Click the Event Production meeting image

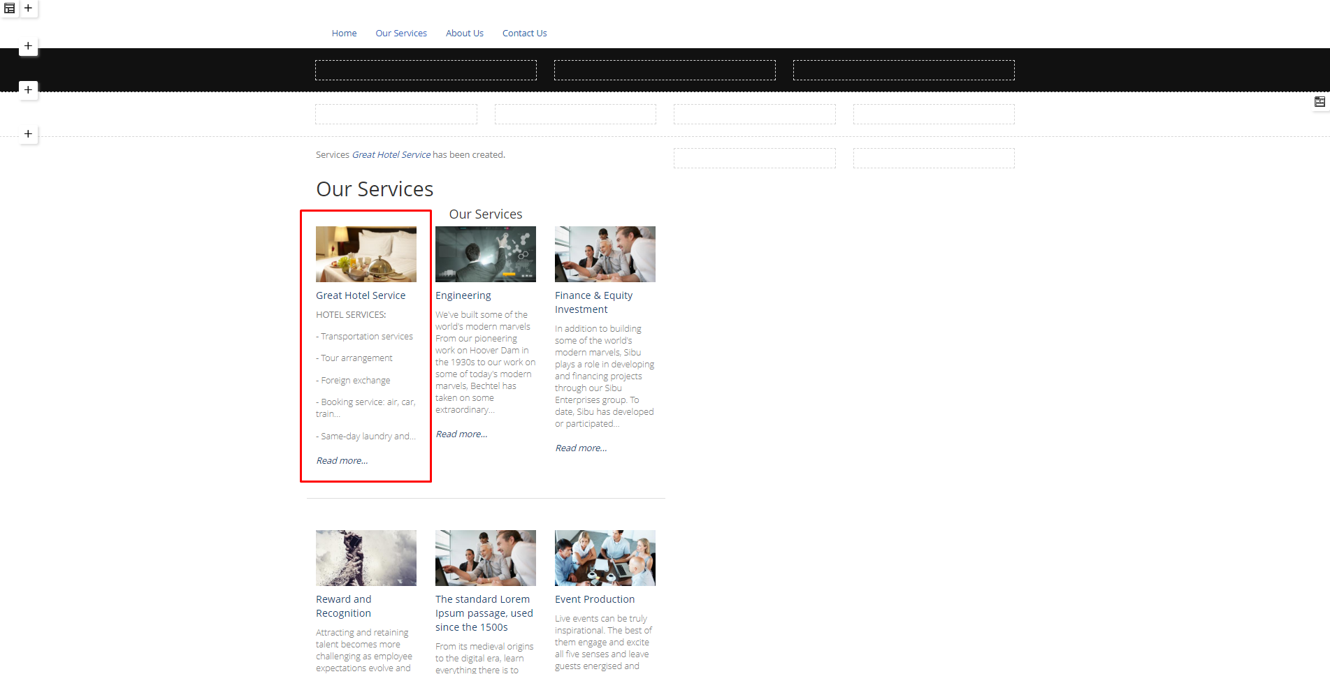pos(605,558)
